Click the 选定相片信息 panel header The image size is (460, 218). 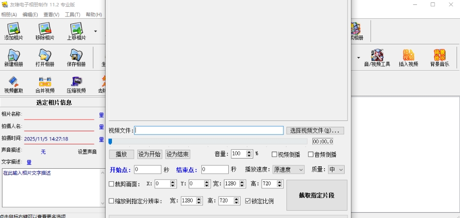pos(54,102)
